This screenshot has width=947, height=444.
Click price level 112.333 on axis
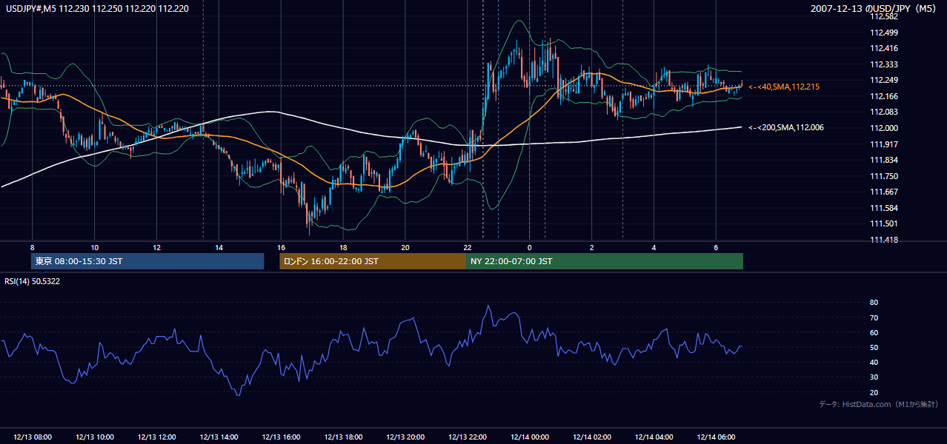pyautogui.click(x=885, y=64)
